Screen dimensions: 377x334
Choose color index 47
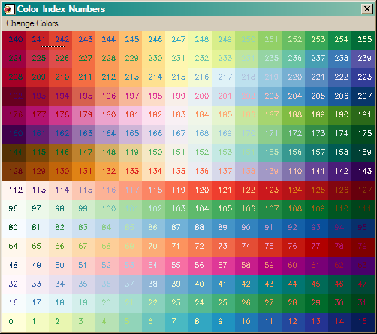(x=363, y=284)
